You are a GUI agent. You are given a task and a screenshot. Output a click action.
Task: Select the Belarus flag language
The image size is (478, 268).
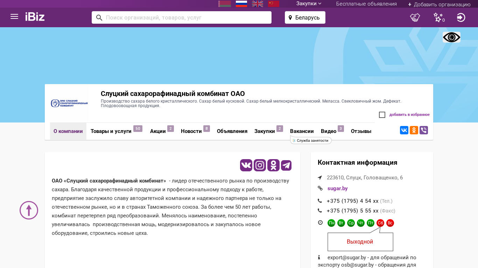point(225,4)
